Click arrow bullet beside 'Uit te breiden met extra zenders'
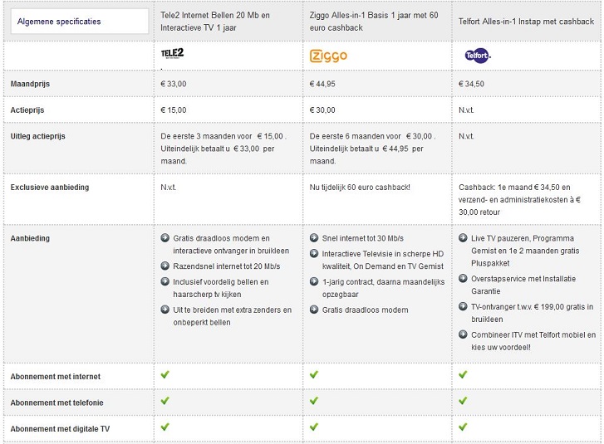 coord(165,310)
